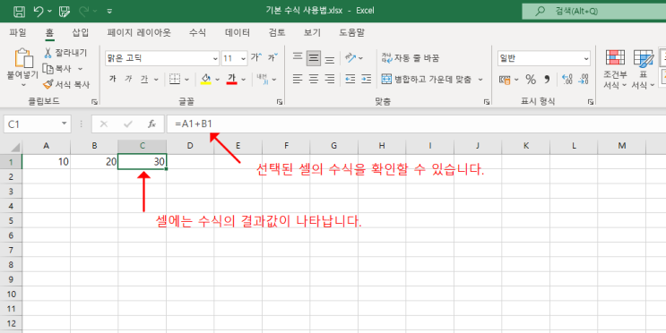
Task: Toggle 자동 줄 바꿈 wrap text
Action: (x=411, y=57)
